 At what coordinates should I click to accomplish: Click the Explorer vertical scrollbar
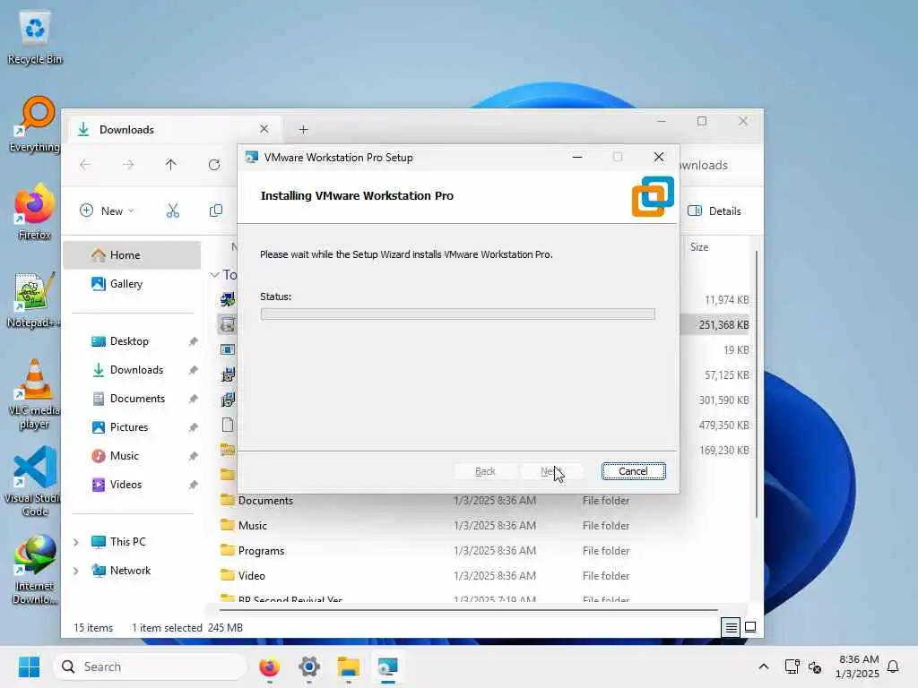pyautogui.click(x=757, y=383)
